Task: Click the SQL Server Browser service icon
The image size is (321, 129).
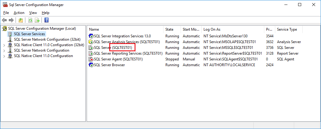Action: click(x=91, y=65)
